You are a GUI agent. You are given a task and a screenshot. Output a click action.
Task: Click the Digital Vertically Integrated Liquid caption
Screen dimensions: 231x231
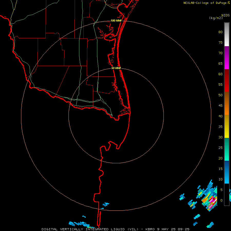tap(115, 229)
